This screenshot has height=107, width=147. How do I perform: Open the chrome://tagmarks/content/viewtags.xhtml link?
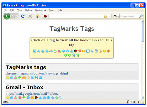click(x=37, y=73)
